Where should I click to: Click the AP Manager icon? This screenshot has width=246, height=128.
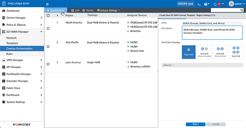[x=4, y=67]
